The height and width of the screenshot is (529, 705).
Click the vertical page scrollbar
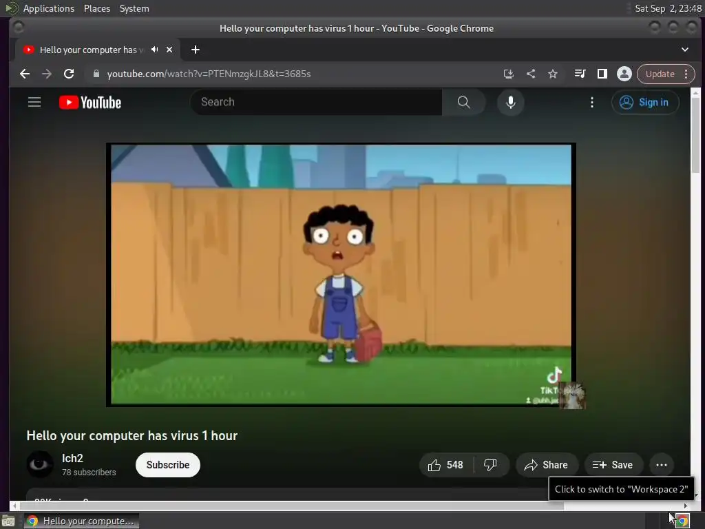tap(695, 135)
